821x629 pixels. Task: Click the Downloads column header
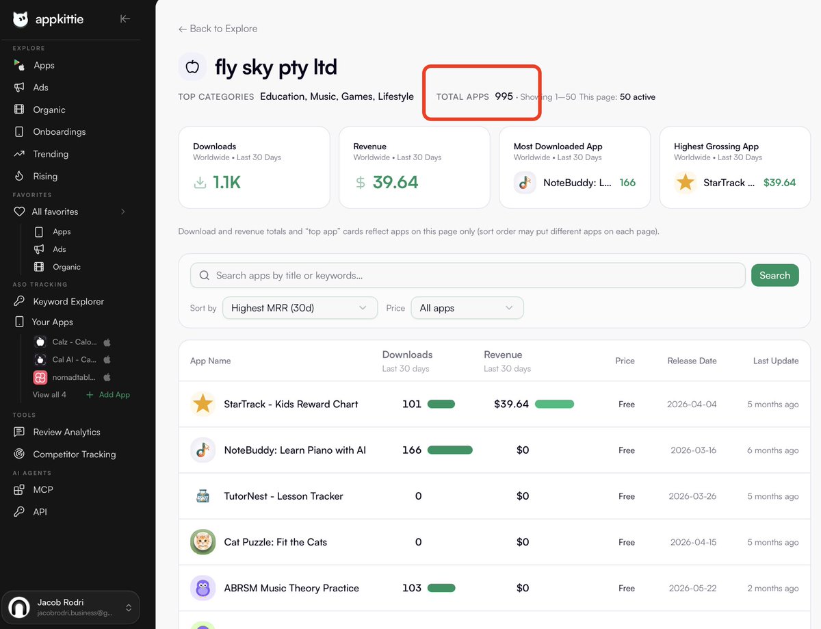pos(407,355)
